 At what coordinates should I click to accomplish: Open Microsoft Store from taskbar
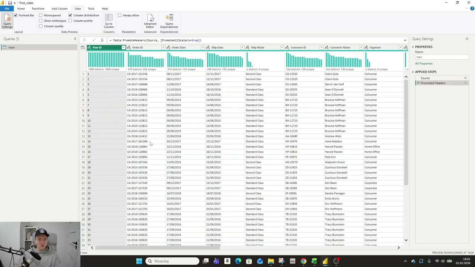(x=249, y=261)
